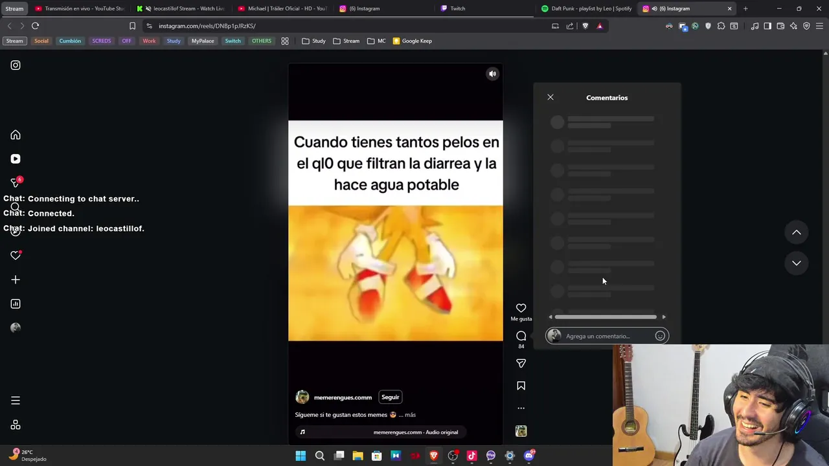Toggle the browser sidebar panel icon
Screen dimensions: 829x466
pyautogui.click(x=767, y=26)
